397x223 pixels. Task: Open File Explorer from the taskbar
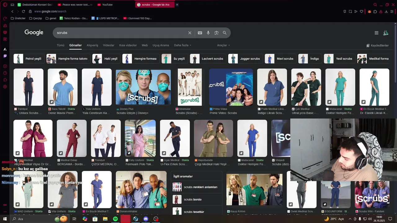(105, 219)
